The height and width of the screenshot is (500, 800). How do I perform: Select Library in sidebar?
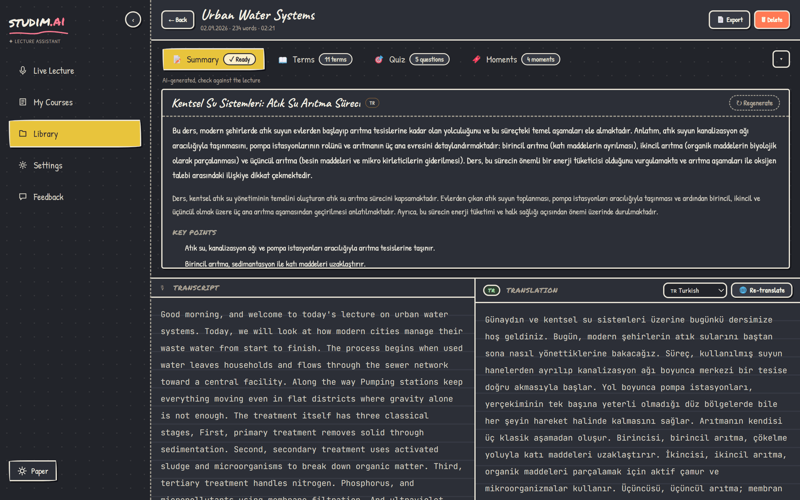pyautogui.click(x=75, y=133)
